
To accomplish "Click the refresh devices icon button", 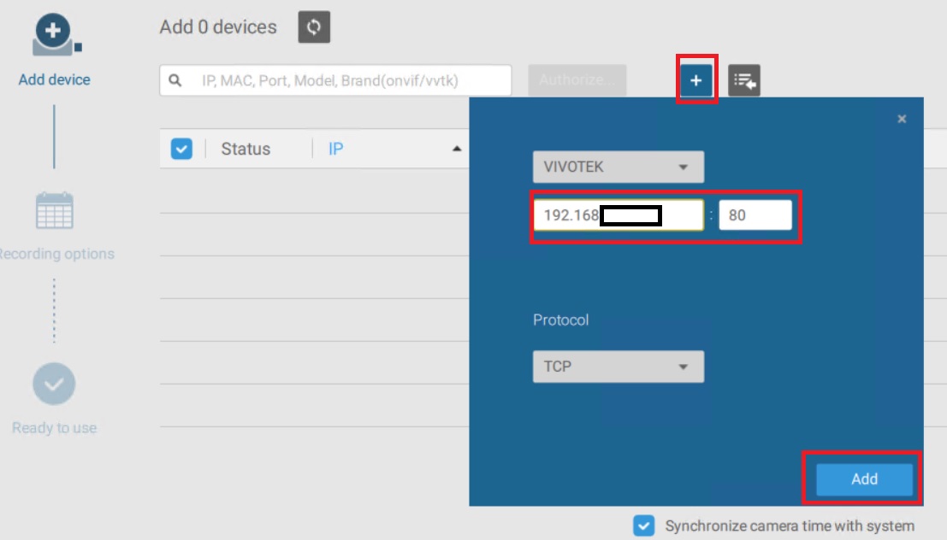I will 314,26.
